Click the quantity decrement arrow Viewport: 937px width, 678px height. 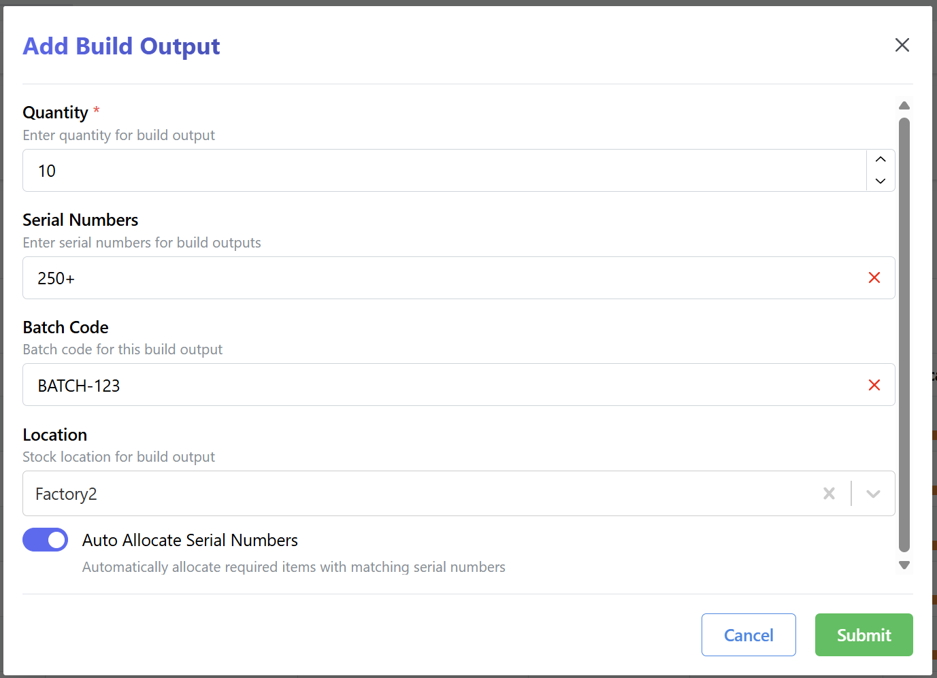click(x=880, y=181)
